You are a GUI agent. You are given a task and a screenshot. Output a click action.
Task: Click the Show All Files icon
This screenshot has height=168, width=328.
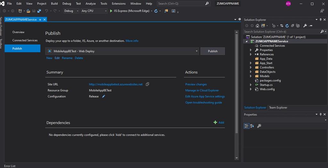(x=298, y=26)
